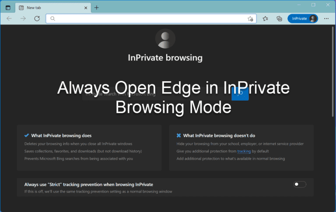
Task: Add this page to favorites star icon
Action: point(250,19)
